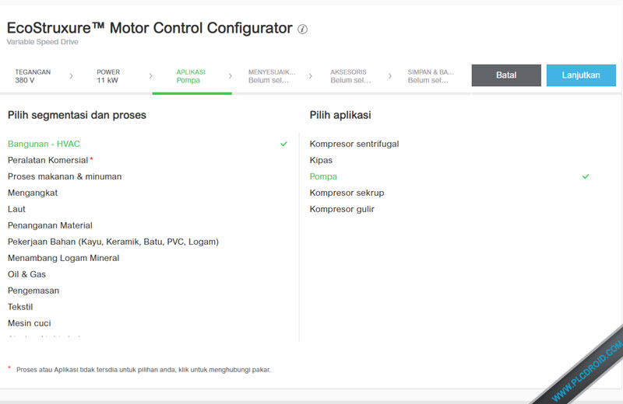Select Laut segment
Image resolution: width=623 pixels, height=404 pixels.
click(x=16, y=209)
